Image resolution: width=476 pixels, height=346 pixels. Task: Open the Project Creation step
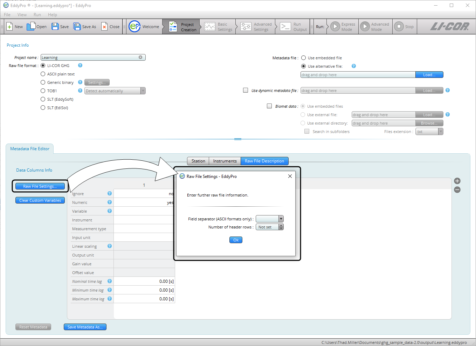tap(181, 27)
